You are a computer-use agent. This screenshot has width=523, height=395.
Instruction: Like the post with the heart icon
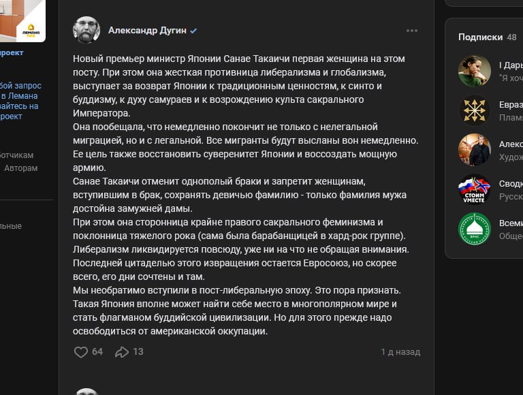(81, 352)
